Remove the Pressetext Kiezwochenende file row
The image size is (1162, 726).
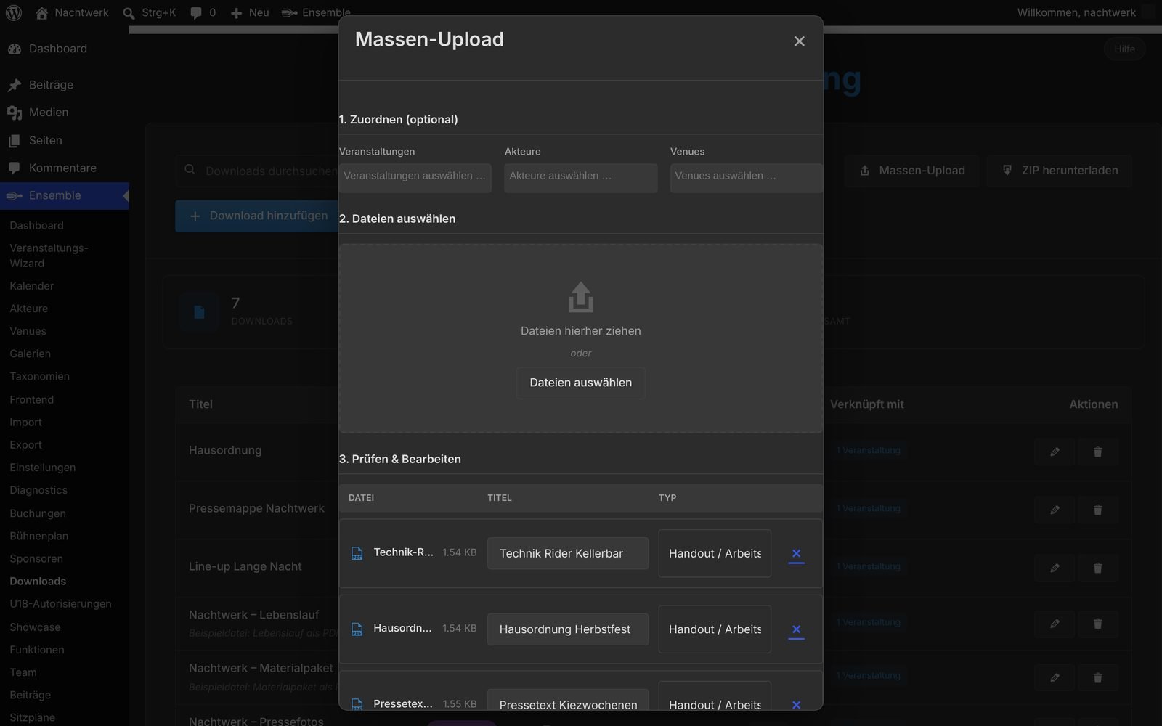[796, 704]
